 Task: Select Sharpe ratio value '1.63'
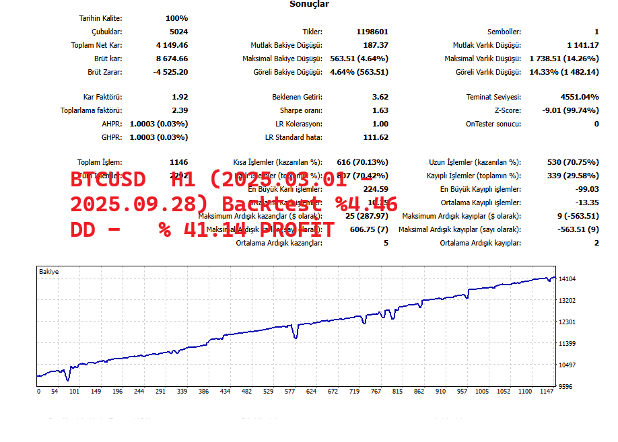click(380, 110)
